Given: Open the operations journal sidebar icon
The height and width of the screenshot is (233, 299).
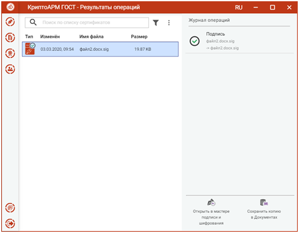Looking at the screenshot, I should click(x=10, y=208).
